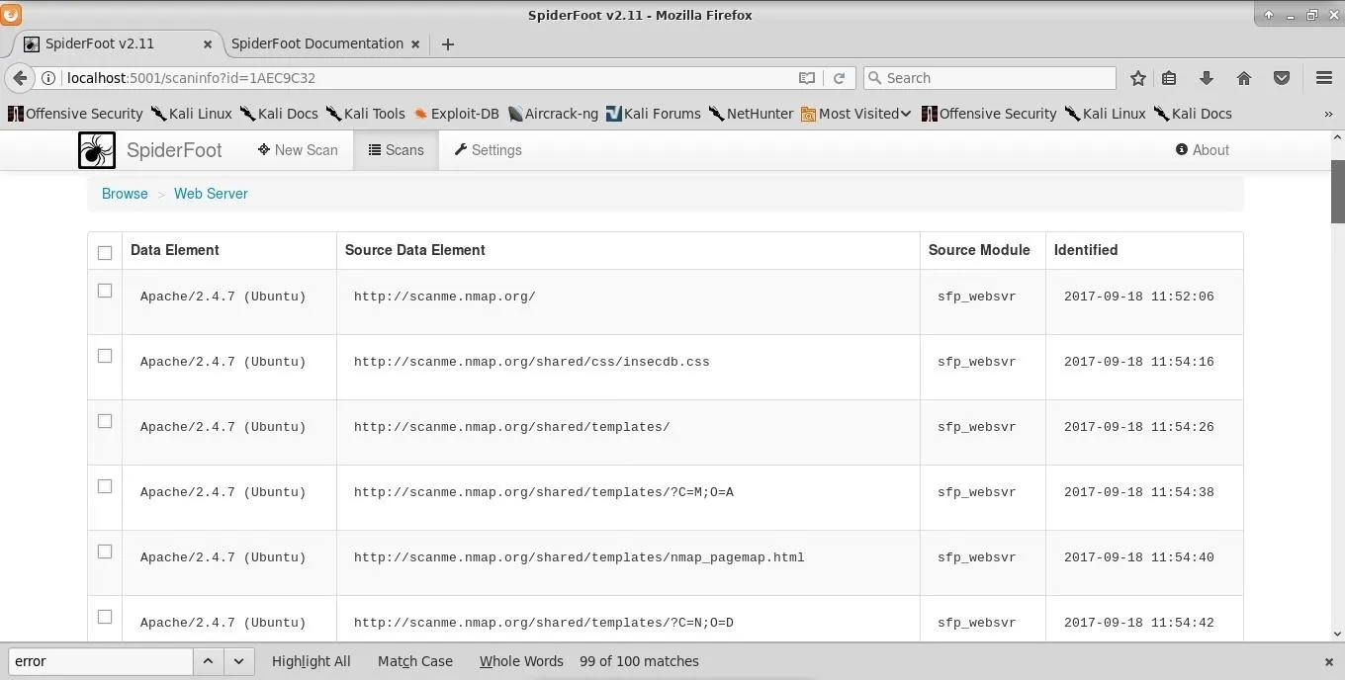Image resolution: width=1345 pixels, height=680 pixels.
Task: Bookmark this page with the star icon
Action: pyautogui.click(x=1138, y=78)
